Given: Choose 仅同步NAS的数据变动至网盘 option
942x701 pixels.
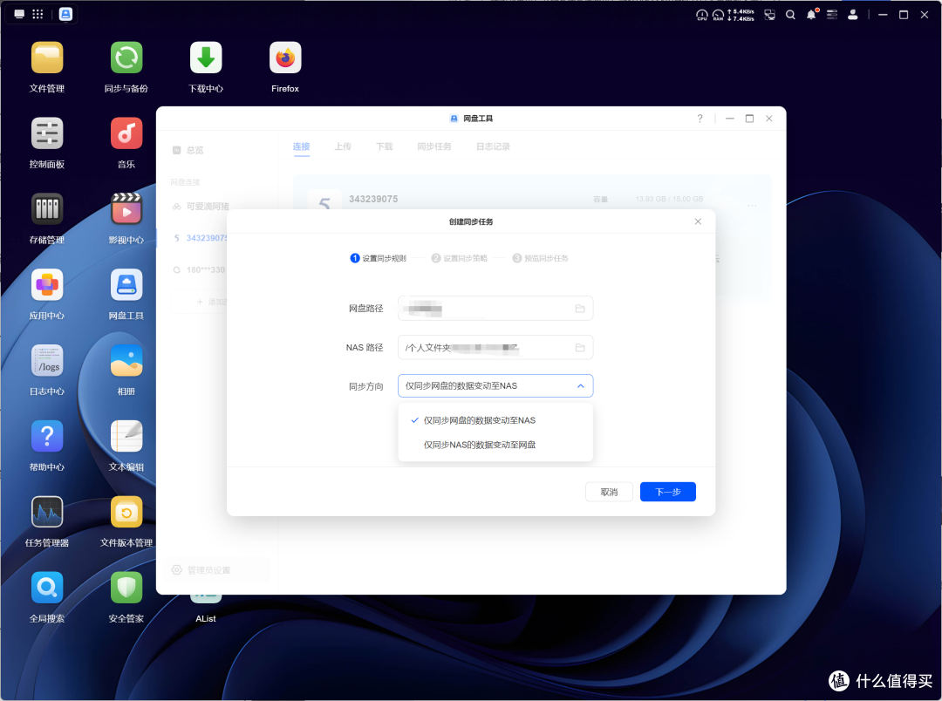Looking at the screenshot, I should coord(495,445).
